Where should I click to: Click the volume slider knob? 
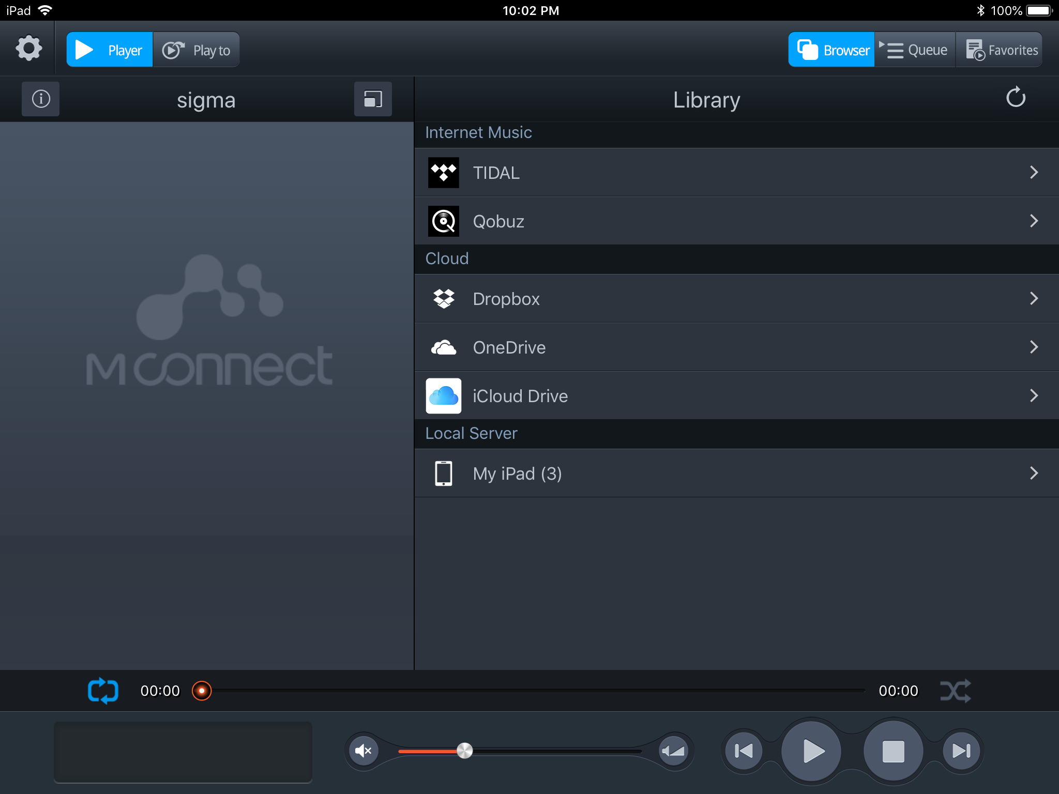click(x=464, y=751)
